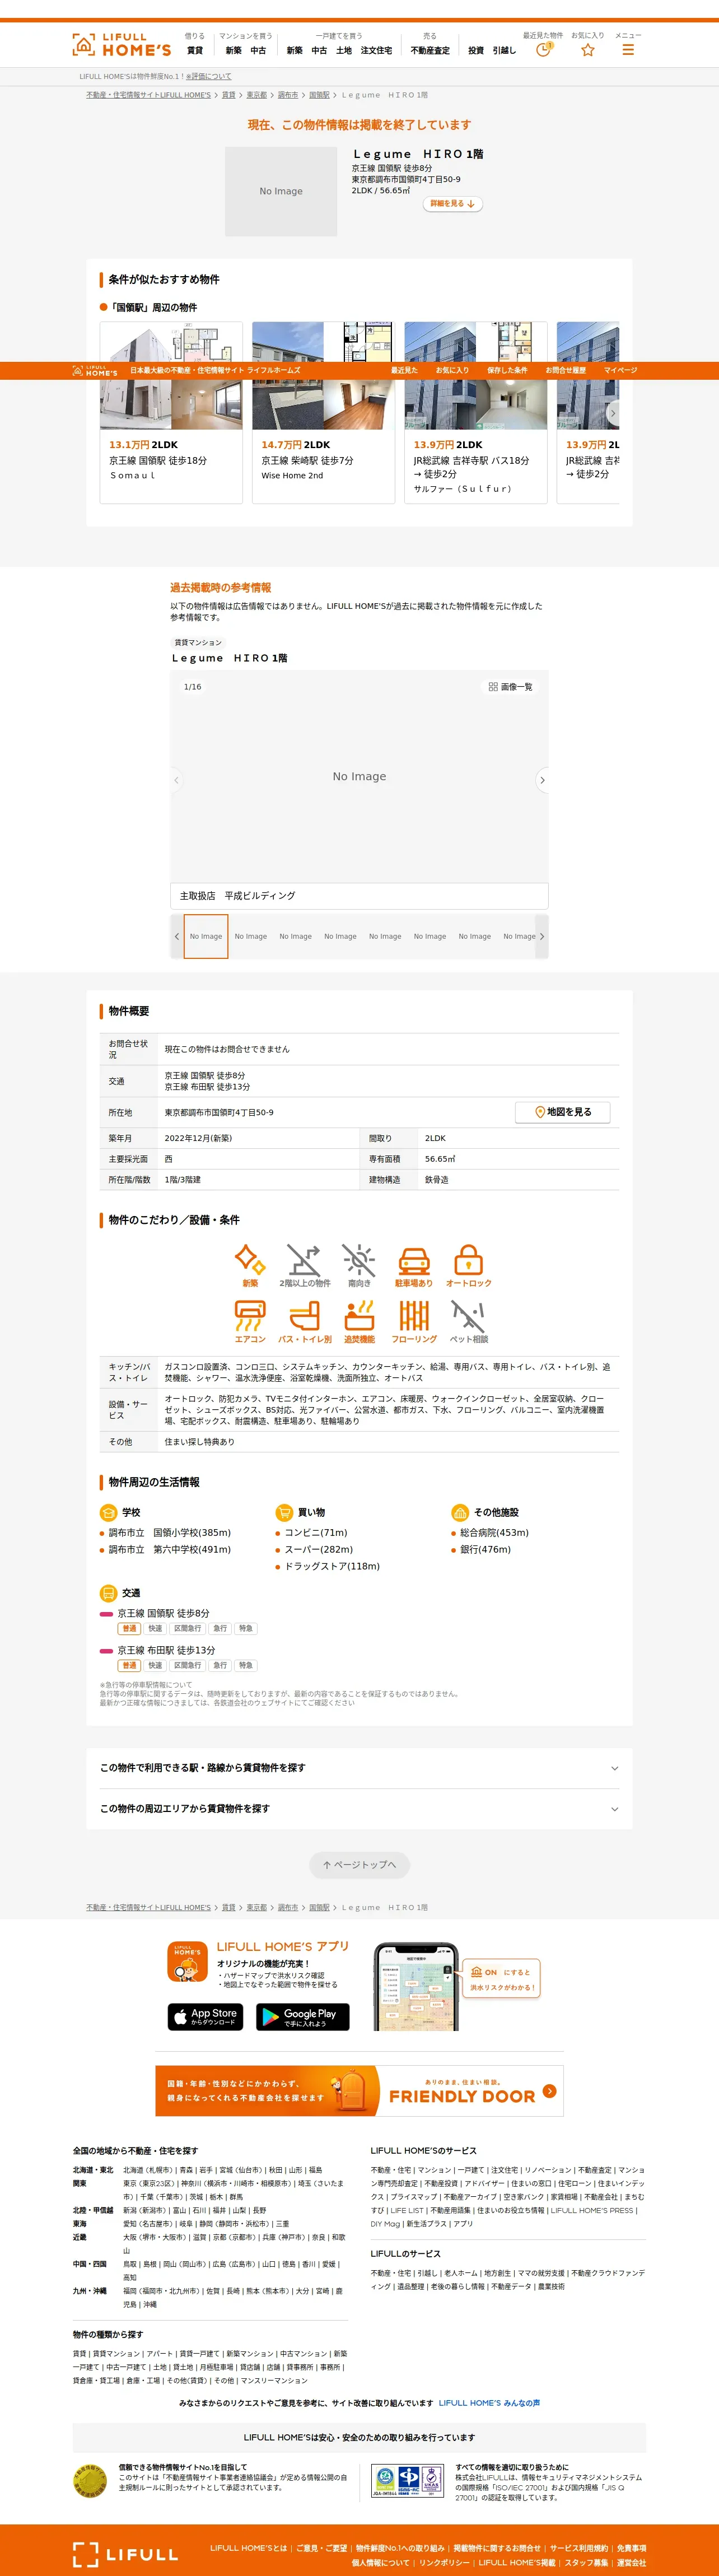This screenshot has width=719, height=2576.
Task: Open the 画像一覧 grid icon
Action: pos(493,687)
